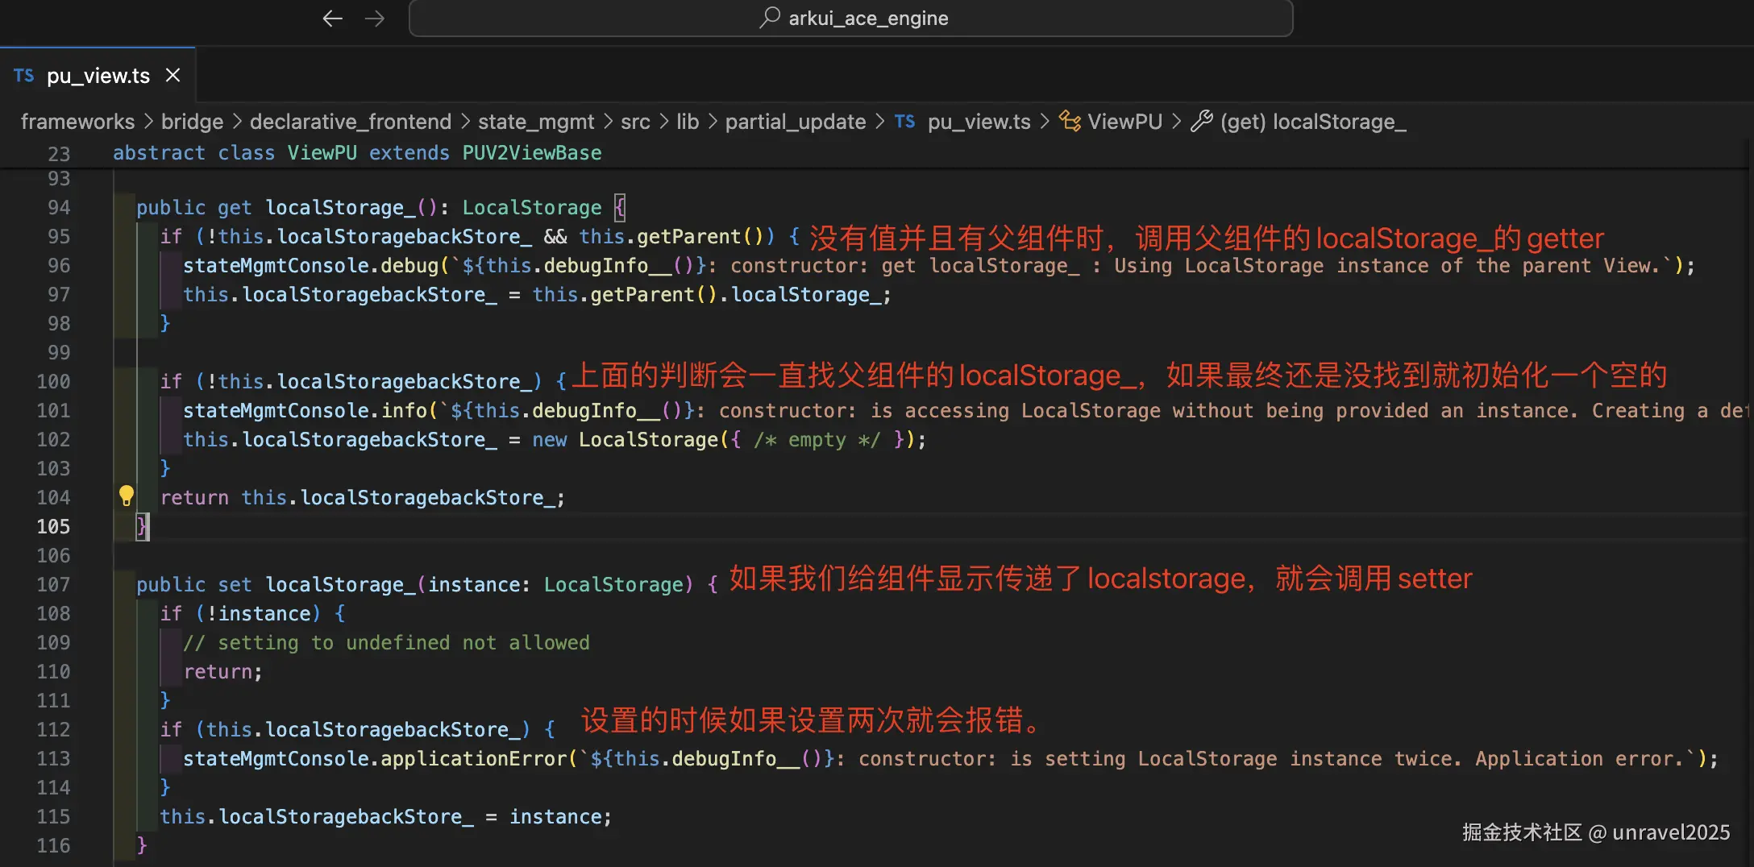
Task: Click the arkui_ace_engine command center search box
Action: [x=850, y=19]
